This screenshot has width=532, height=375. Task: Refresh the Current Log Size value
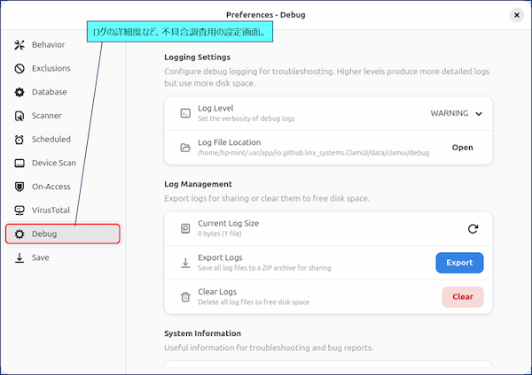pos(473,229)
